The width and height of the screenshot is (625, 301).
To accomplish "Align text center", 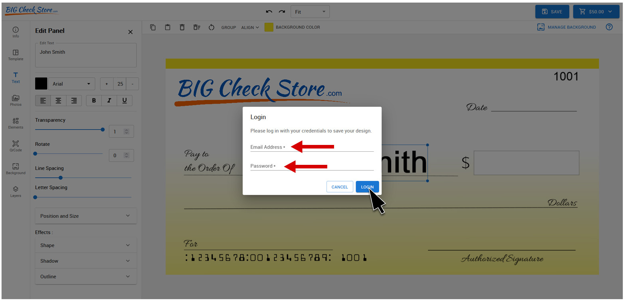I will coord(58,101).
